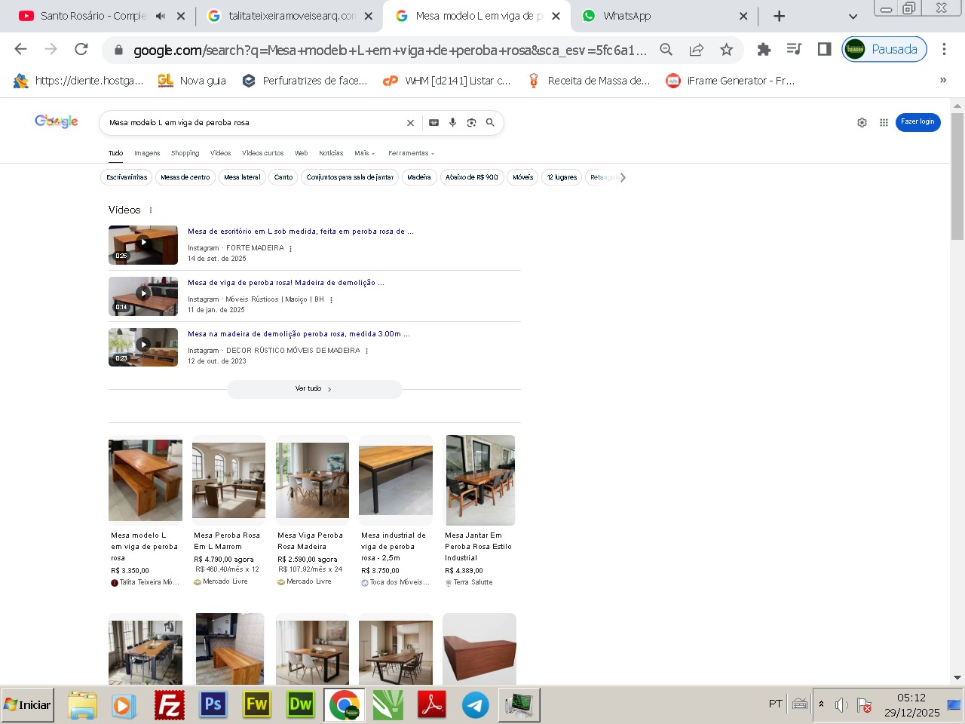Switch to the WhatsApp browser tab
Screen dimensions: 965x724
tap(656, 16)
